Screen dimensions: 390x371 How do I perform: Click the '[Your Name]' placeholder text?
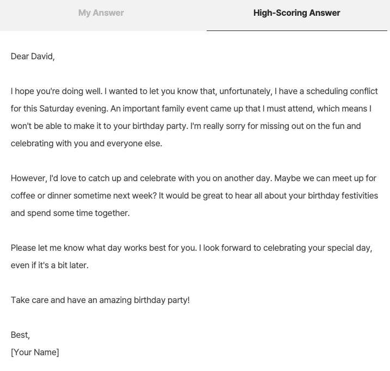pyautogui.click(x=35, y=353)
